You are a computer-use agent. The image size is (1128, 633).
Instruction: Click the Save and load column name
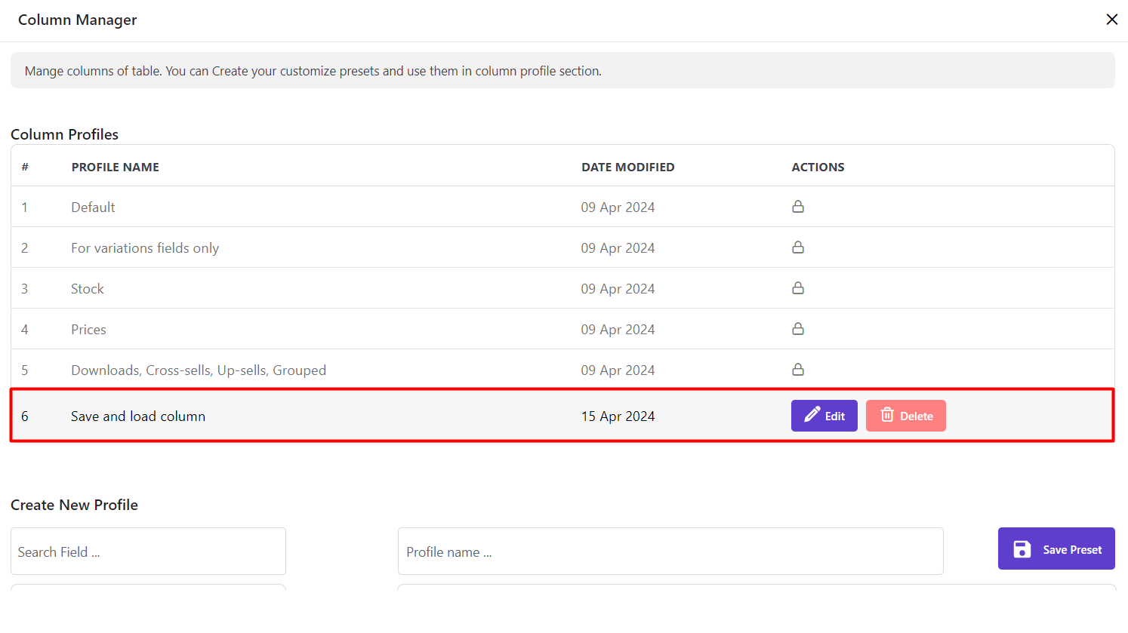click(x=138, y=416)
